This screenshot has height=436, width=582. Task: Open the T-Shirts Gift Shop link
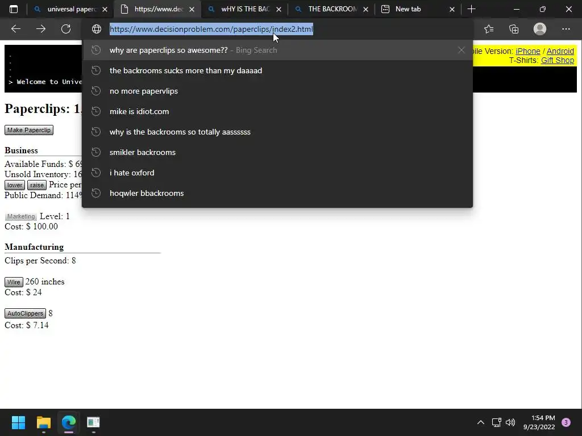coord(558,60)
